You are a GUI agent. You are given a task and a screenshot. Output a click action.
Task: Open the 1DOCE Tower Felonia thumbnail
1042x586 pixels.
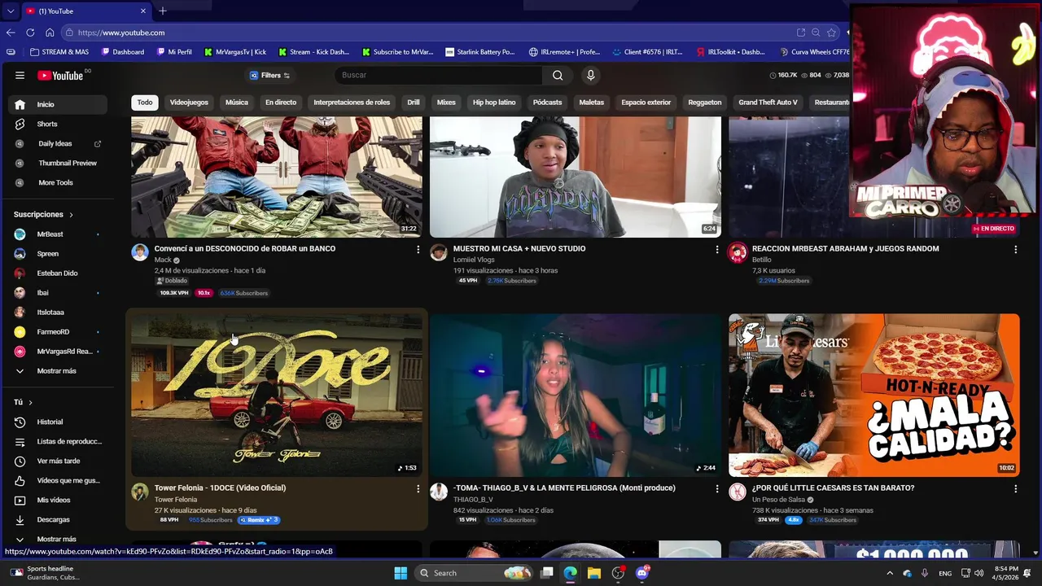(x=277, y=395)
